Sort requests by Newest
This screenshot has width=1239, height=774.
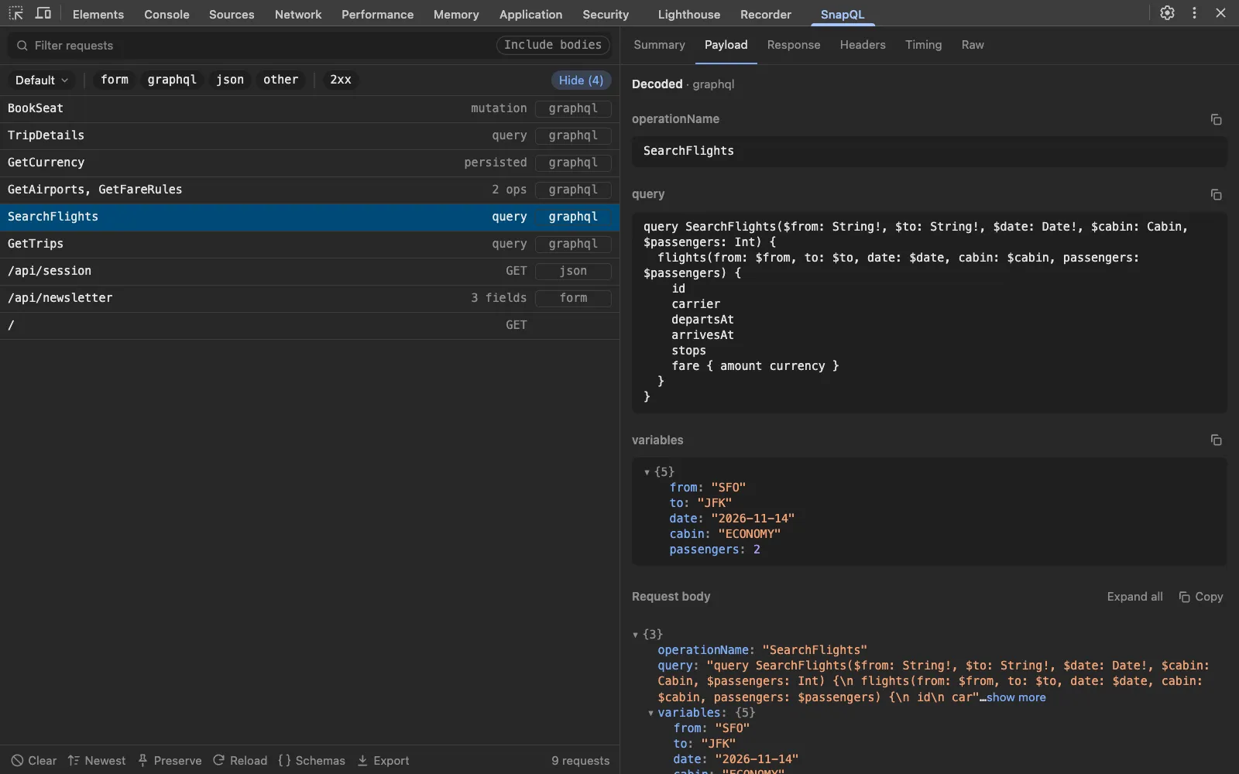point(97,761)
